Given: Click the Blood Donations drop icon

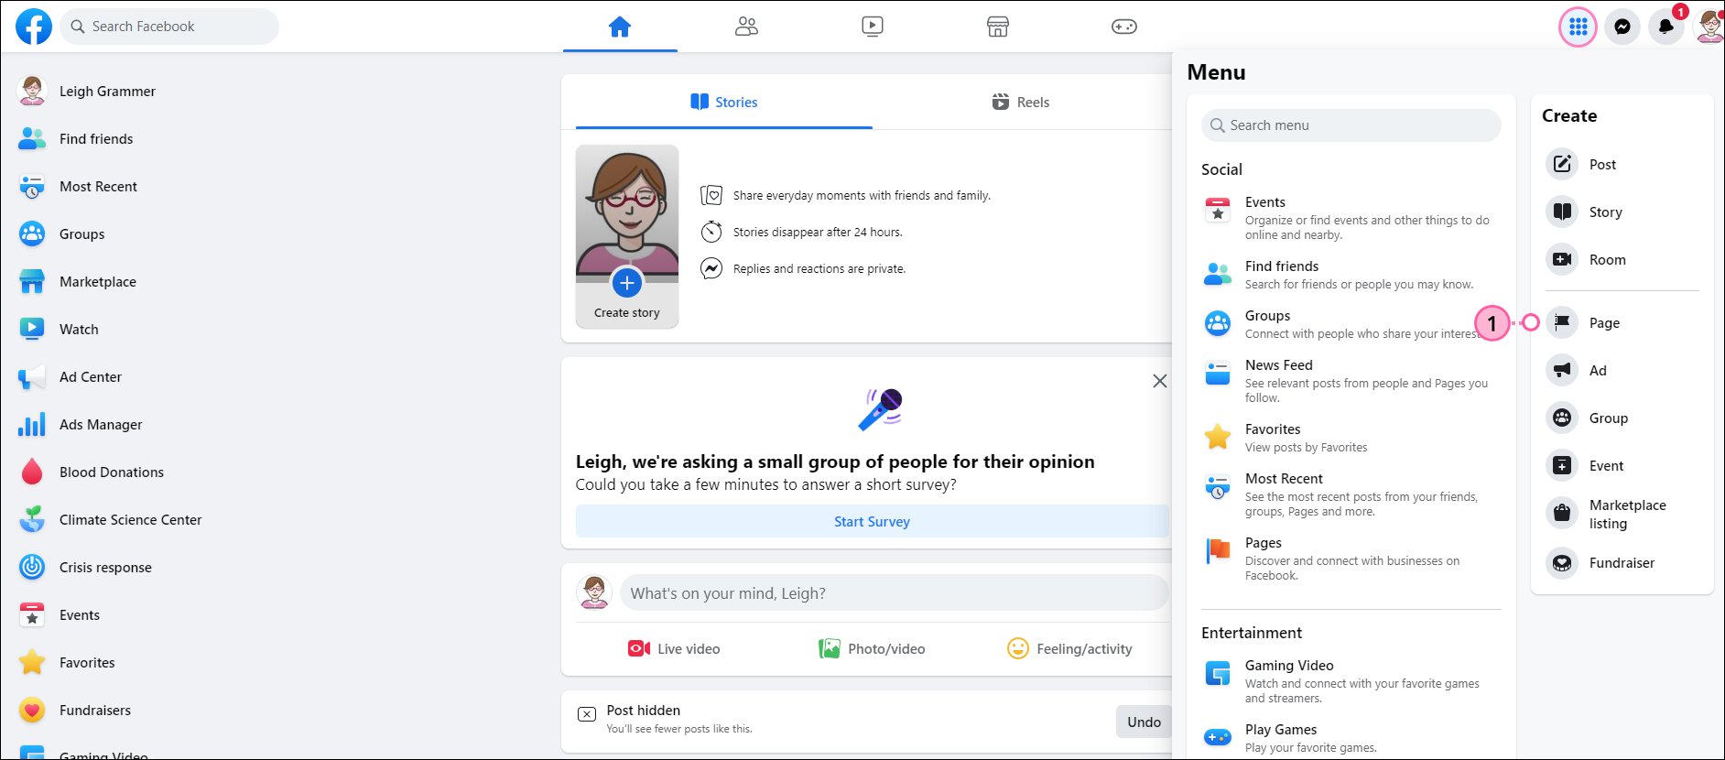Looking at the screenshot, I should coord(32,472).
